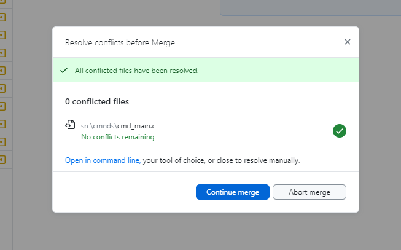Click the bottom-most yellow modified icon in sidebar

point(2,160)
